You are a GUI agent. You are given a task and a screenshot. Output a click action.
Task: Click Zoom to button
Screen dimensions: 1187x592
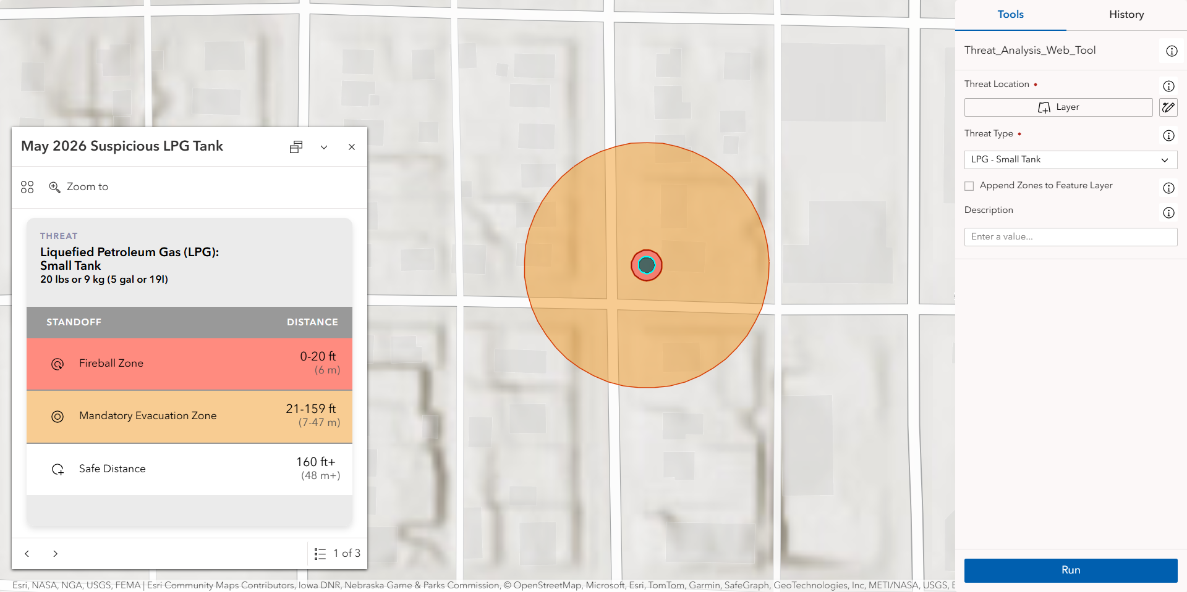tap(79, 187)
